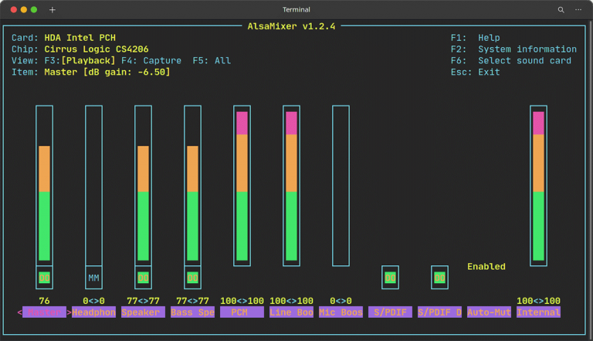This screenshot has height=341, width=593.
Task: Unmute the Headphone MM indicator
Action: click(x=93, y=278)
